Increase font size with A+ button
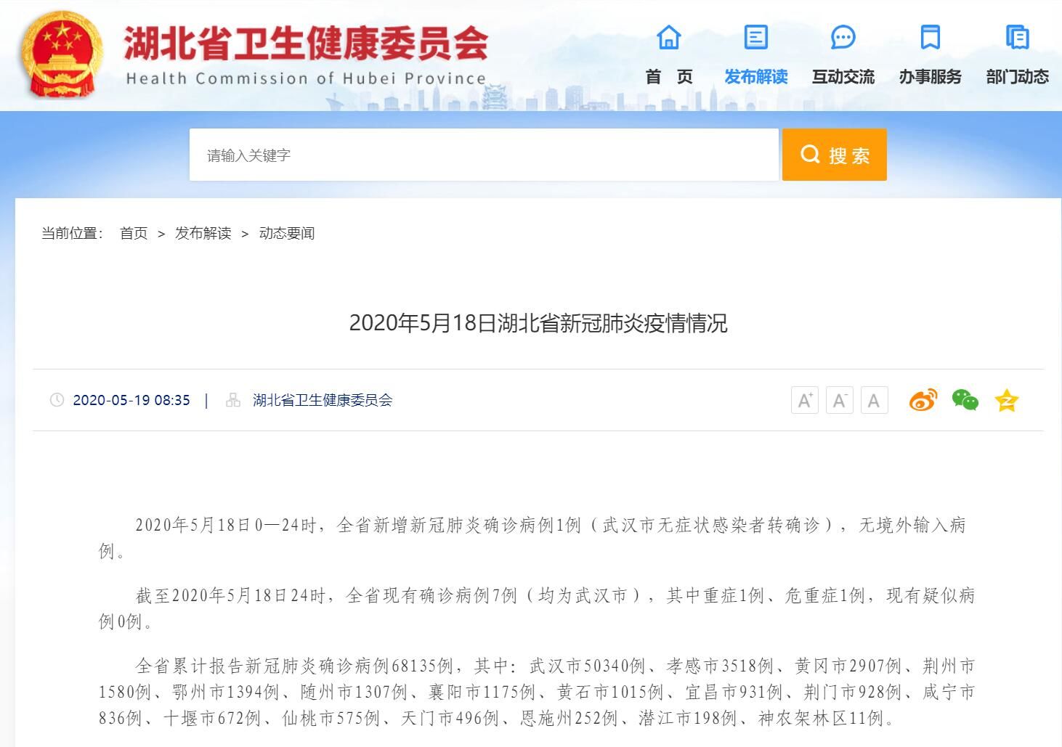Viewport: 1062px width, 747px height. [804, 400]
